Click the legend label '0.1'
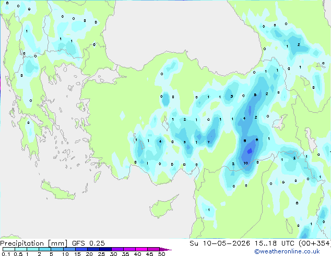This screenshot has width=331, height=256. tap(6, 254)
